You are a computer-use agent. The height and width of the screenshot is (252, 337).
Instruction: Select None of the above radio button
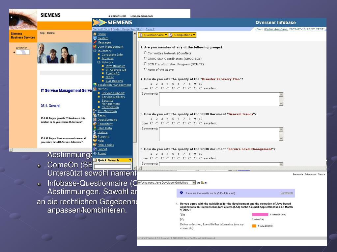coord(145,69)
